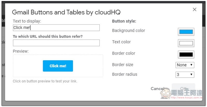Screen dimensions: 207x107
Task: Open the Background color swatch picker
Action: pyautogui.click(x=186, y=32)
